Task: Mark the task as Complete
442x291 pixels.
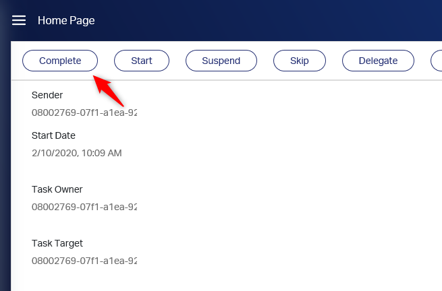Action: [x=60, y=61]
